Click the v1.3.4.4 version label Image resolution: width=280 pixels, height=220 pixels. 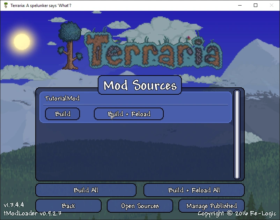pos(14,205)
